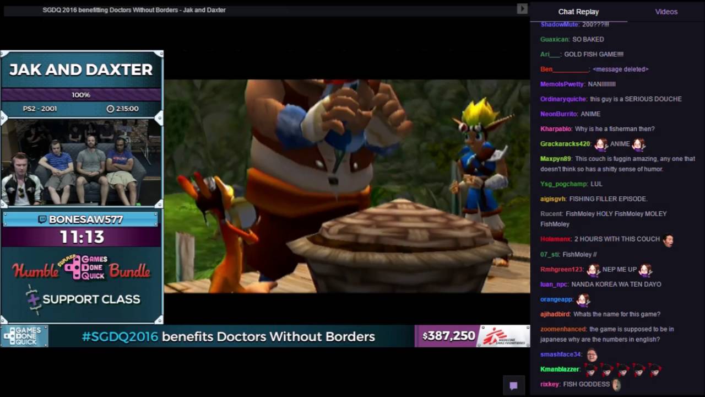Click the chat bubble icon below video

click(513, 386)
